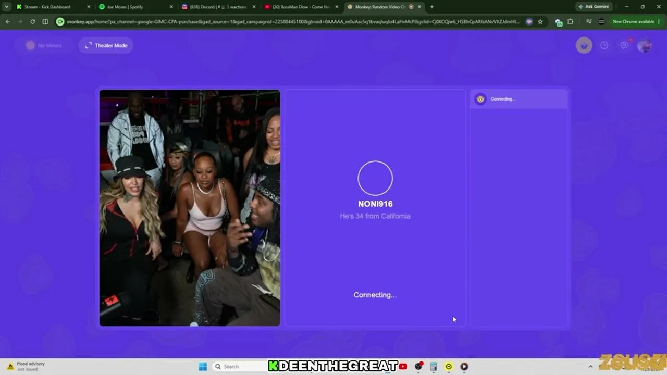Image resolution: width=667 pixels, height=375 pixels.
Task: Close the Kick Dashboard tab
Action: 88,7
